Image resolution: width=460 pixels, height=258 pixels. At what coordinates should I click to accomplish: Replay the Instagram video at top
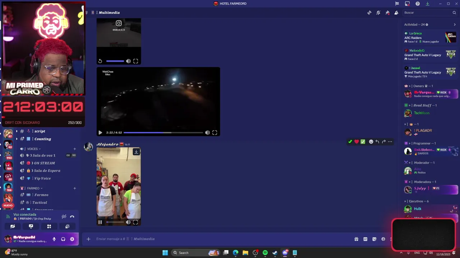tap(100, 61)
